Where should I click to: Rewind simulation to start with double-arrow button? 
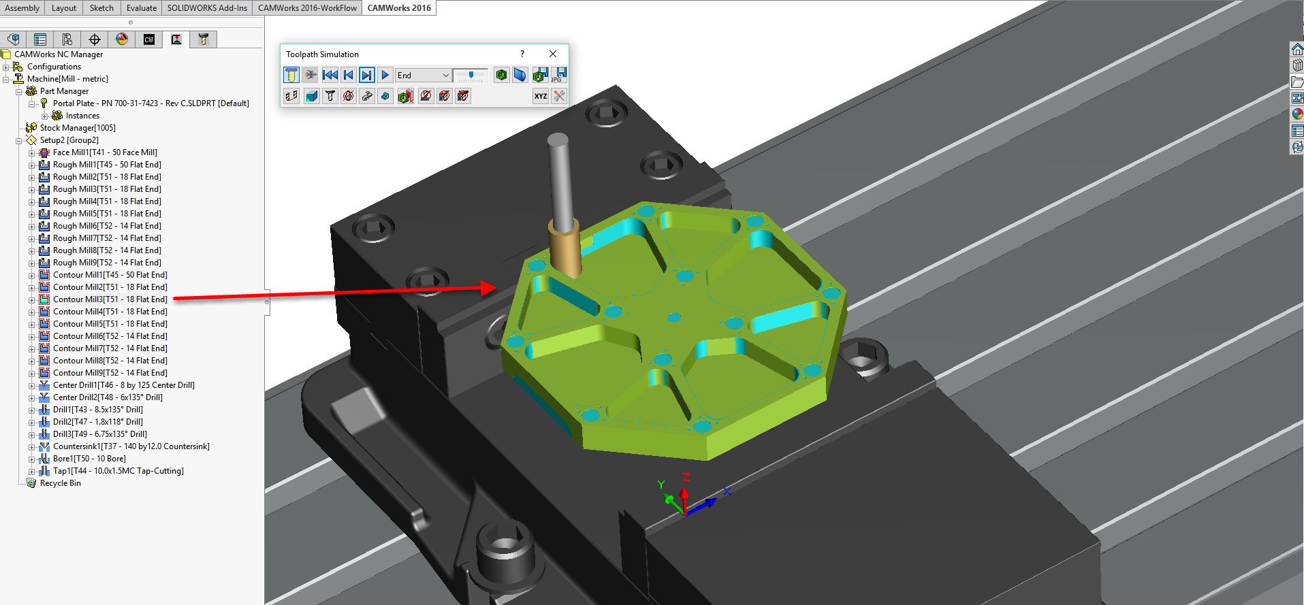coord(330,75)
